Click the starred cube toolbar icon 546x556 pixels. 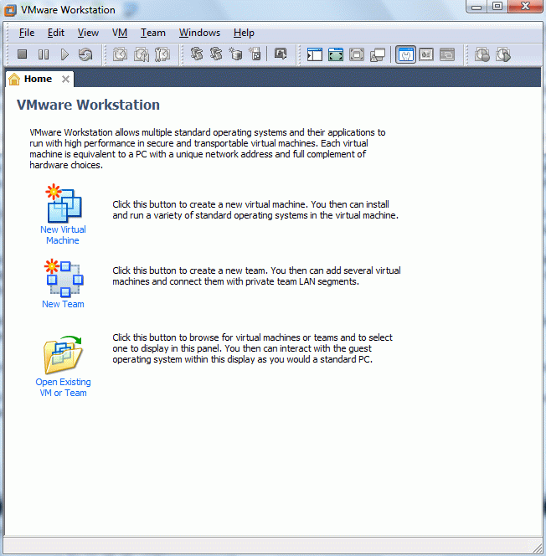235,54
